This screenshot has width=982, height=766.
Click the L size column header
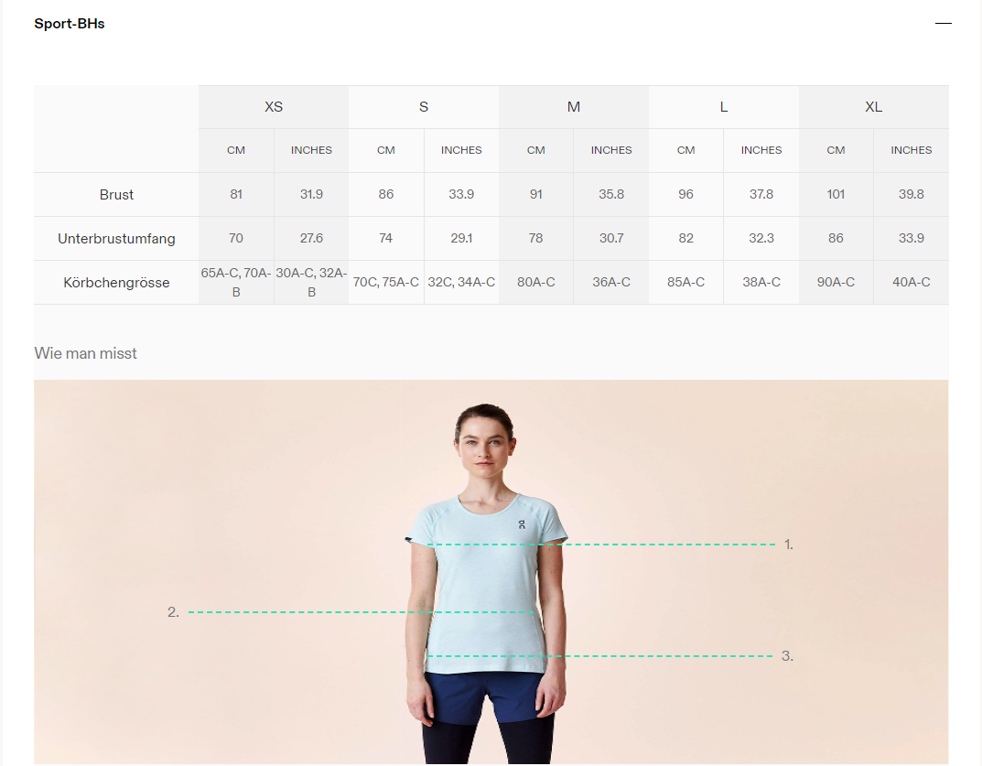pos(724,107)
